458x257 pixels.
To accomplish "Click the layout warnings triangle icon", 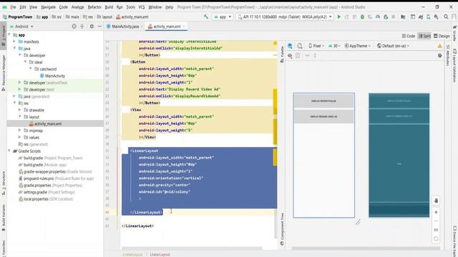I will 439,46.
